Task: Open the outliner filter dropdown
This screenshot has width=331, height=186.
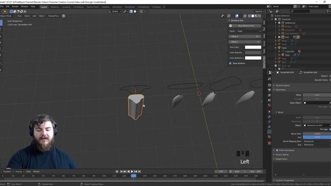Action: click(x=328, y=11)
